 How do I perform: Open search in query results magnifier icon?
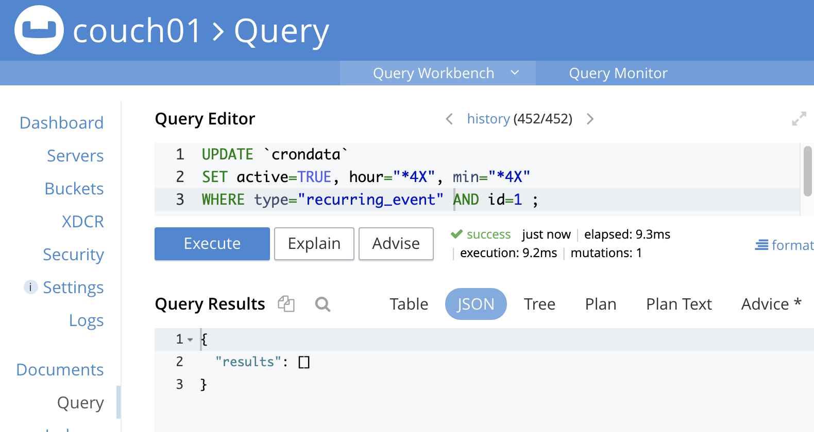323,304
